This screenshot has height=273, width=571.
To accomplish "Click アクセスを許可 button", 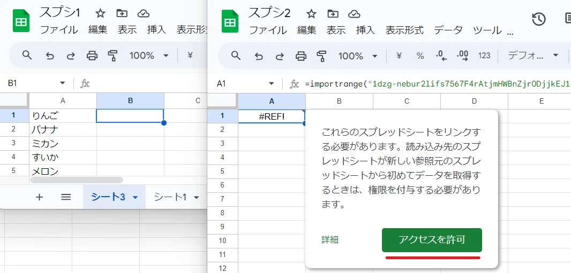I will click(432, 240).
